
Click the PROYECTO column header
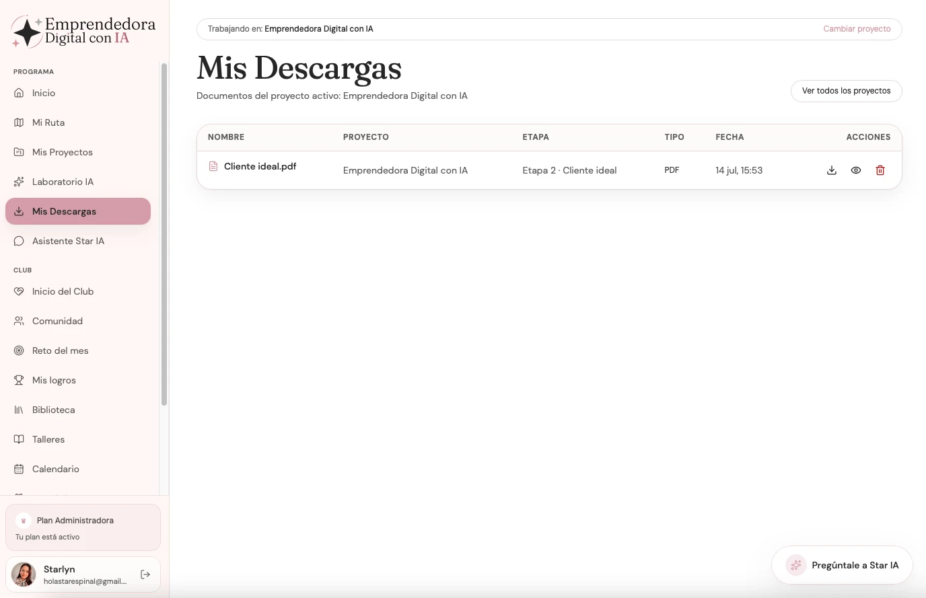(366, 137)
